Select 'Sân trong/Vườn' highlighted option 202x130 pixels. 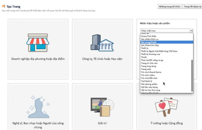tap(167, 42)
